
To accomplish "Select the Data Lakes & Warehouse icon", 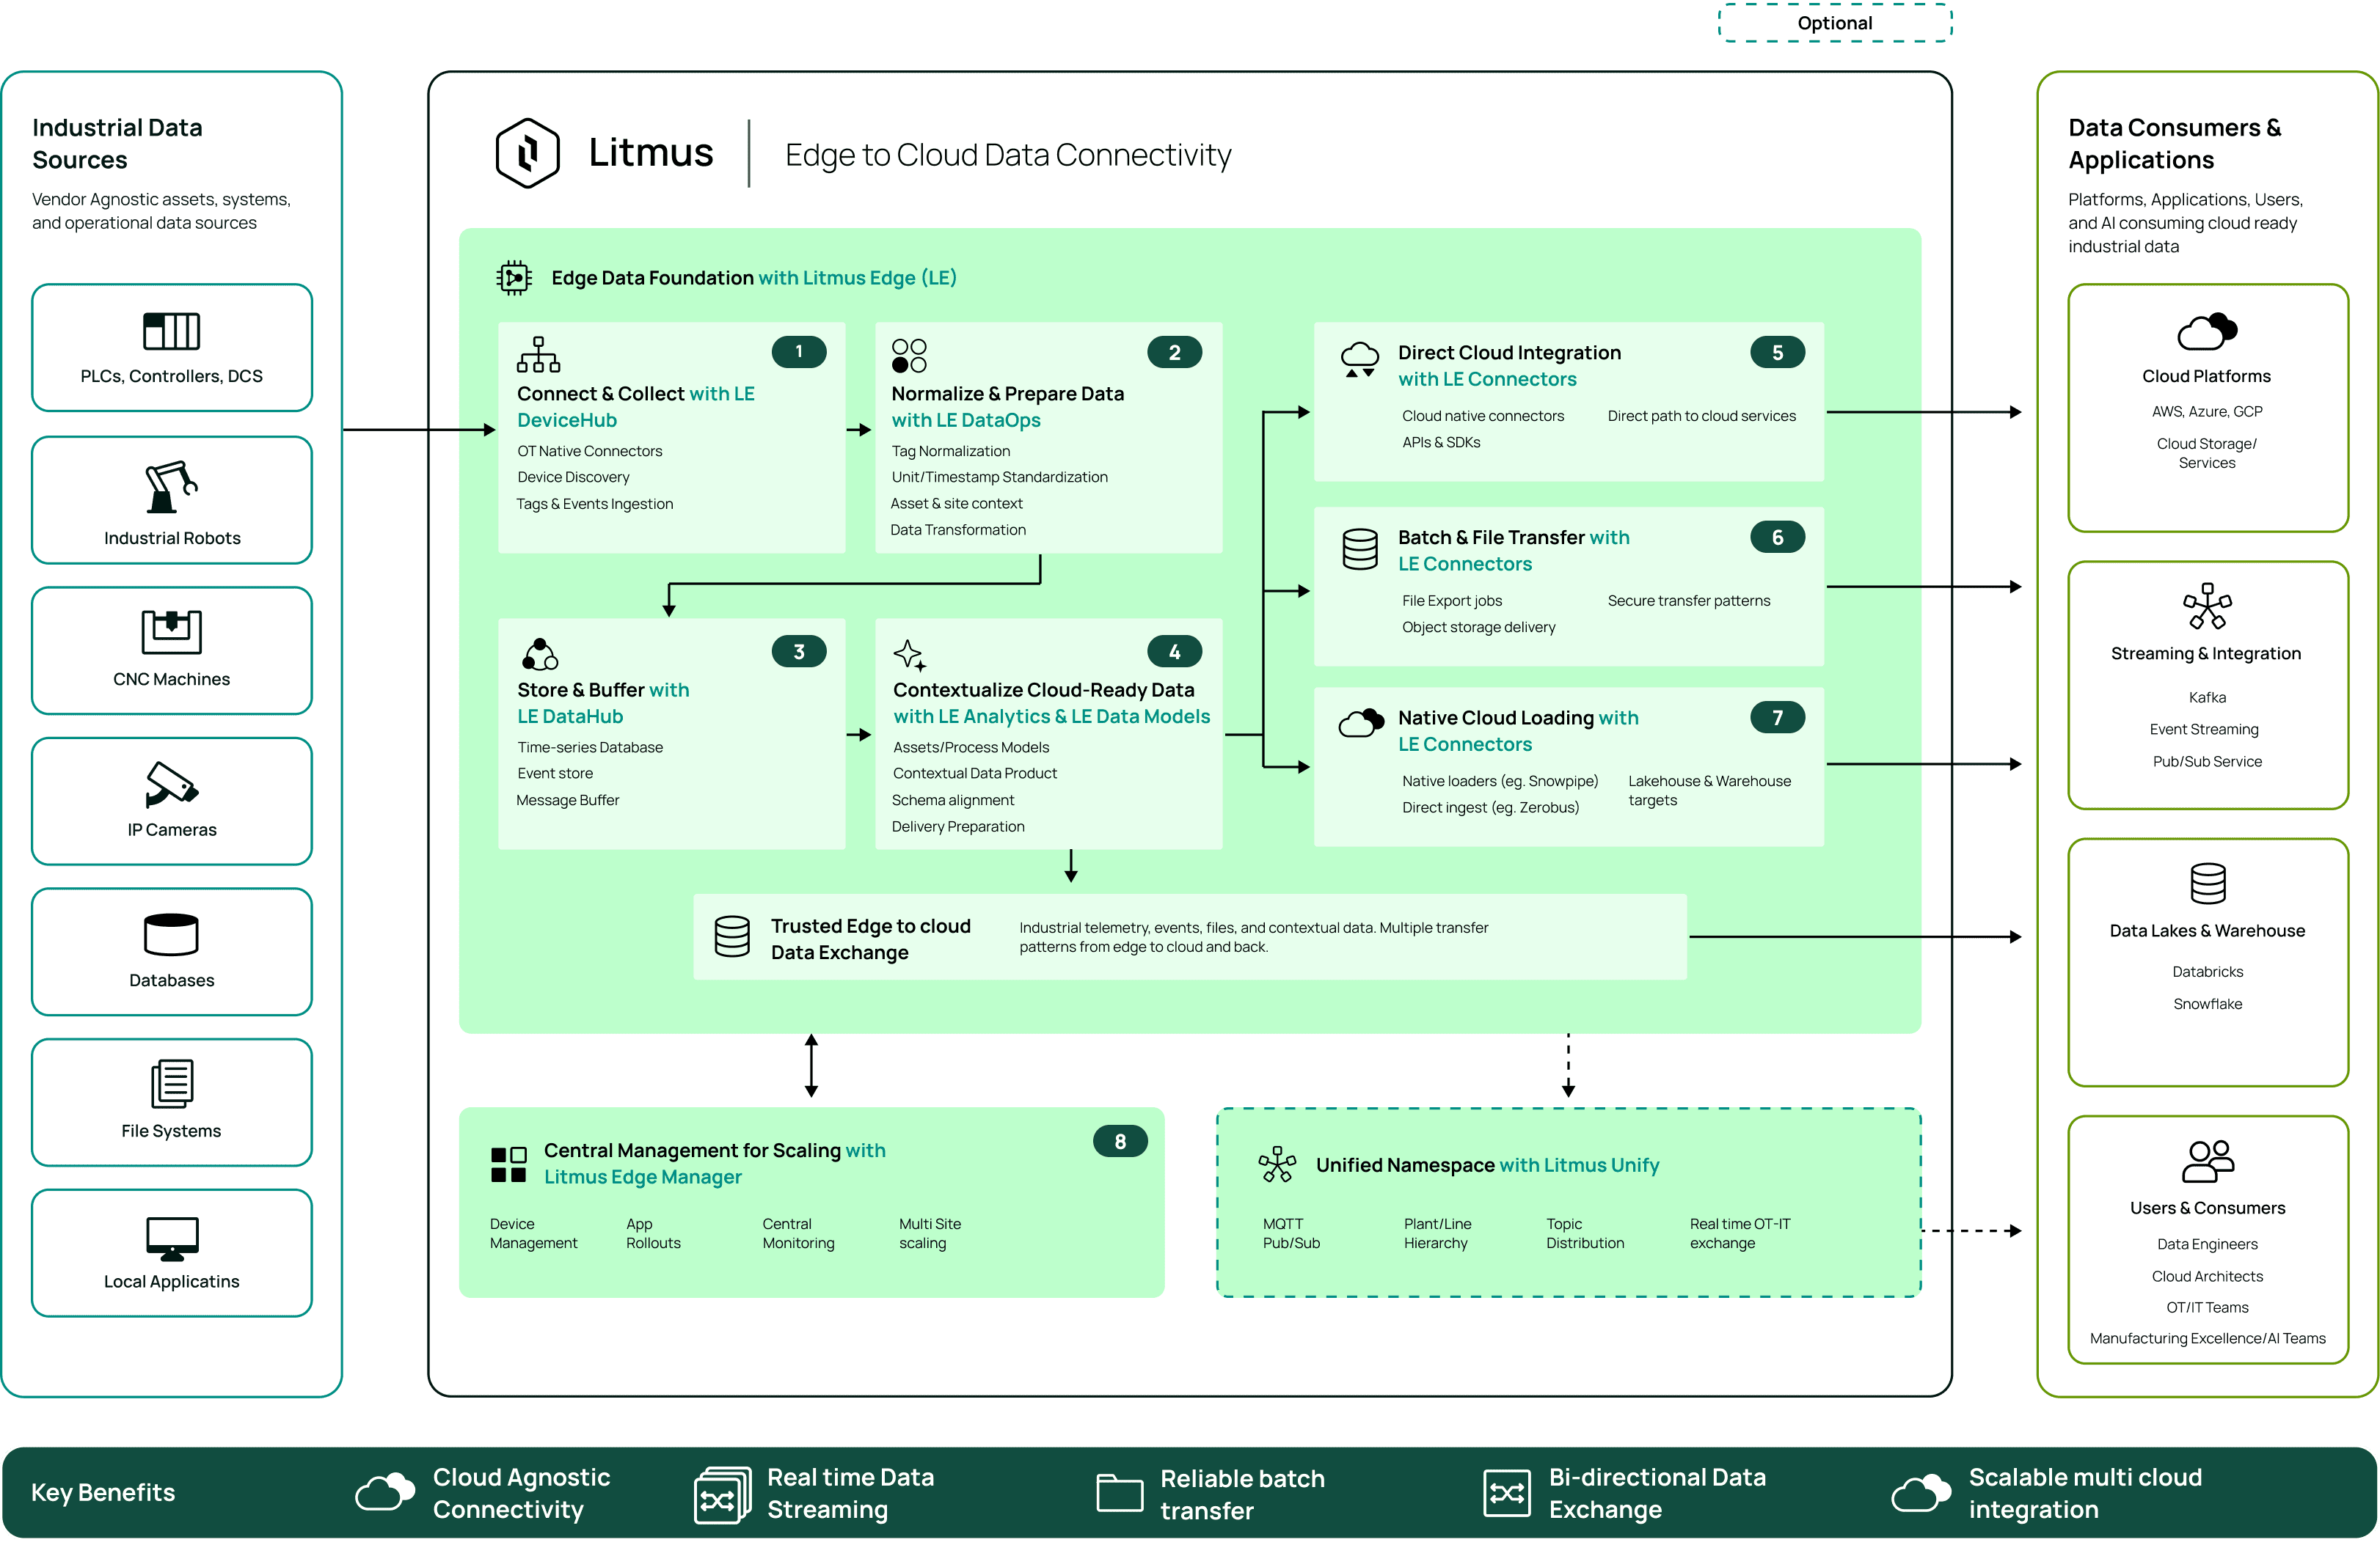I will 2207,884.
